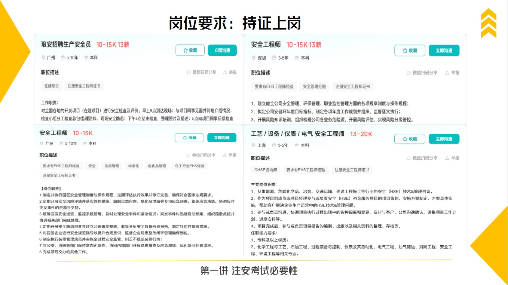Click the 化工行业EHS经验 tag
Screen dimensions: 508x285
[190, 166]
